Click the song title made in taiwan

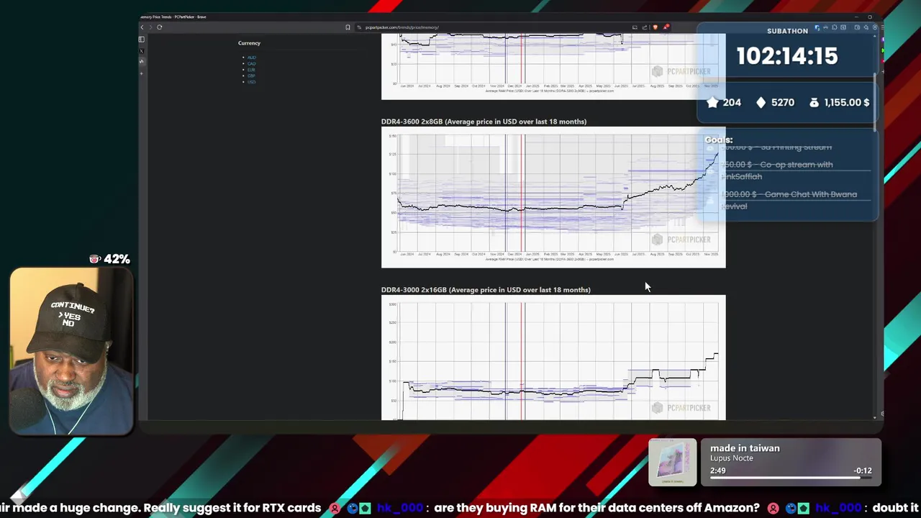click(x=745, y=448)
